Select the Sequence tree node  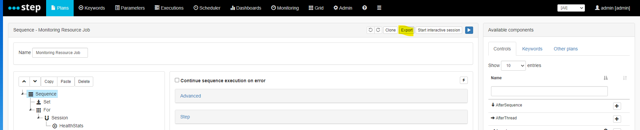tap(42, 94)
